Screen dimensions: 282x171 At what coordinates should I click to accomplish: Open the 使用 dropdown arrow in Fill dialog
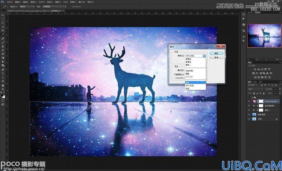click(204, 56)
